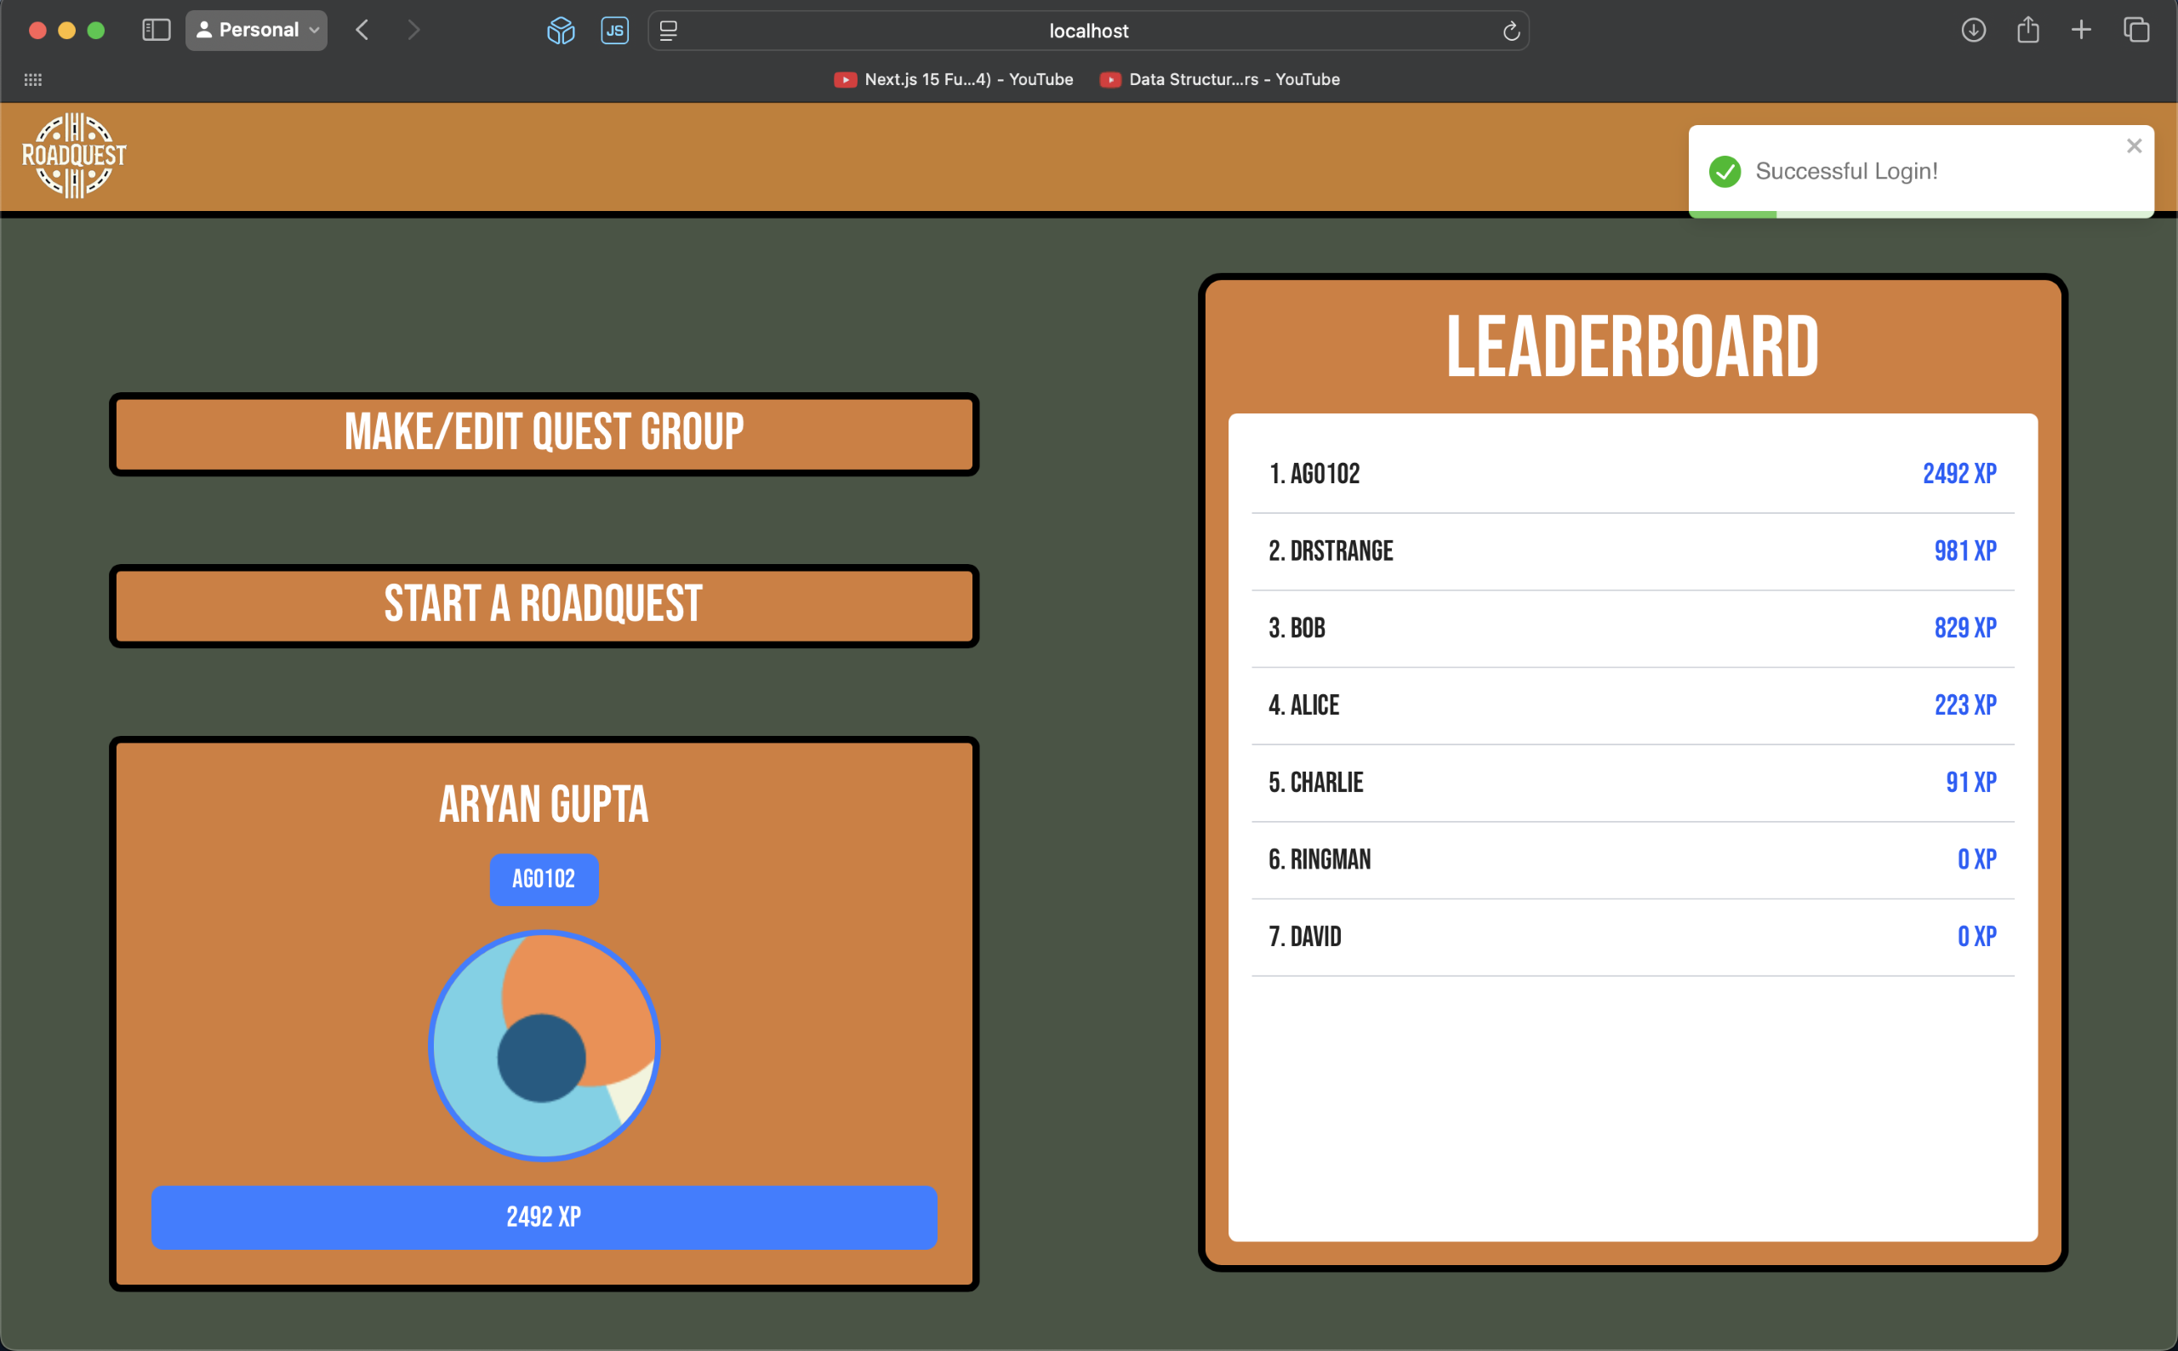Toggle the Safari sidebar panel

[x=157, y=31]
